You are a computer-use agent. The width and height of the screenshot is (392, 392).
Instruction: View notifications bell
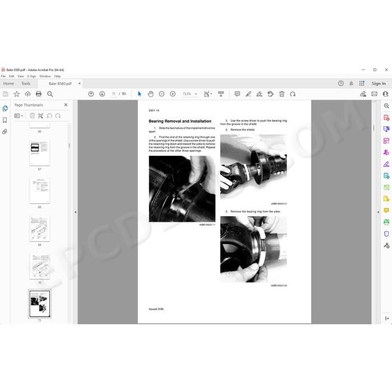pos(351,83)
